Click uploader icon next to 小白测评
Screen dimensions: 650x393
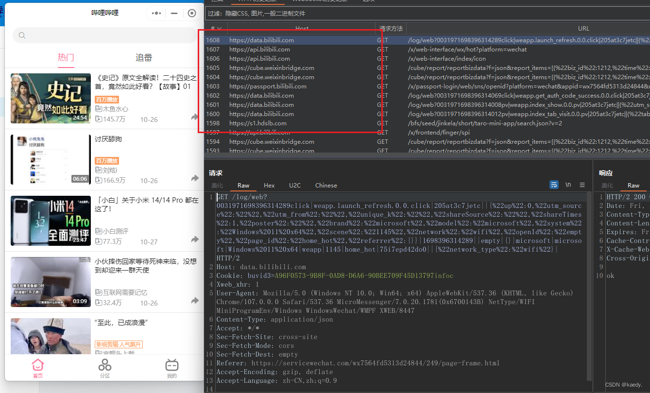98,231
